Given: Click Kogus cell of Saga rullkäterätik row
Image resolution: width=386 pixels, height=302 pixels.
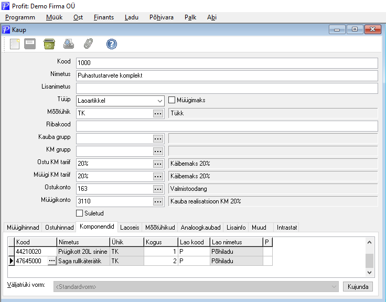Looking at the screenshot, I should pyautogui.click(x=161, y=261).
